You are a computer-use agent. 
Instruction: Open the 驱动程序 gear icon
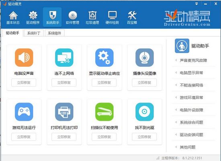coord(33,15)
